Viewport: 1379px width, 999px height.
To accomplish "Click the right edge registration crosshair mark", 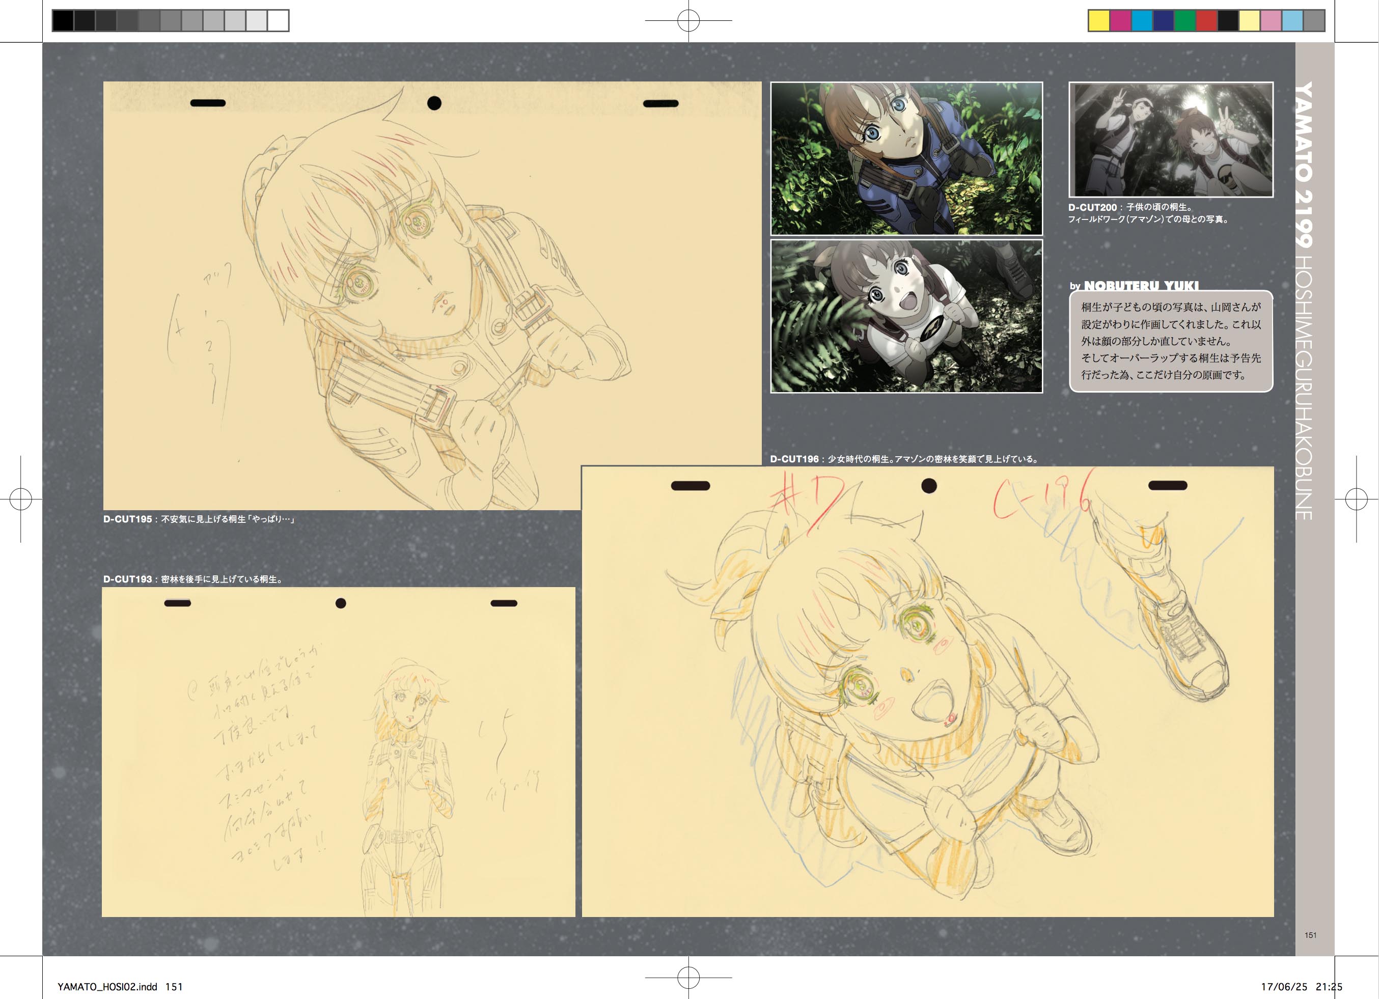I will (1356, 499).
